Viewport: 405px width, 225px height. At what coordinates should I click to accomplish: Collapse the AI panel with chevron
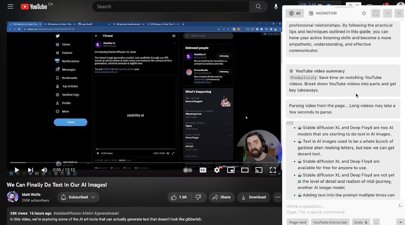pos(388,13)
